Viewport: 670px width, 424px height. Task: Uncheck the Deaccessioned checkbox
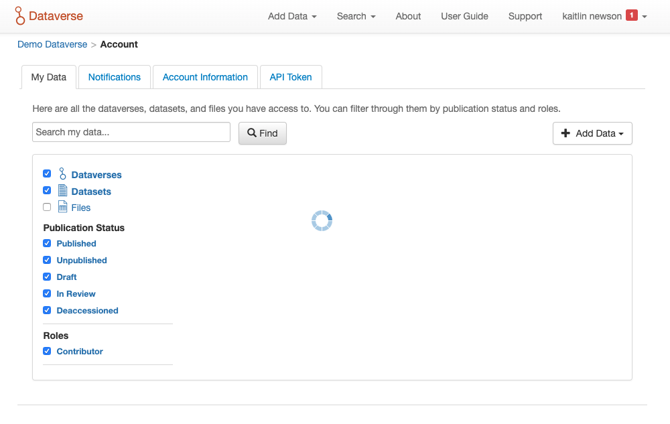point(47,310)
